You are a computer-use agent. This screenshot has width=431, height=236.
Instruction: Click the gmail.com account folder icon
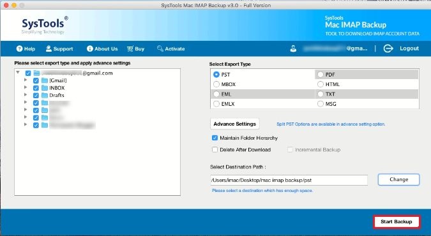coord(37,73)
